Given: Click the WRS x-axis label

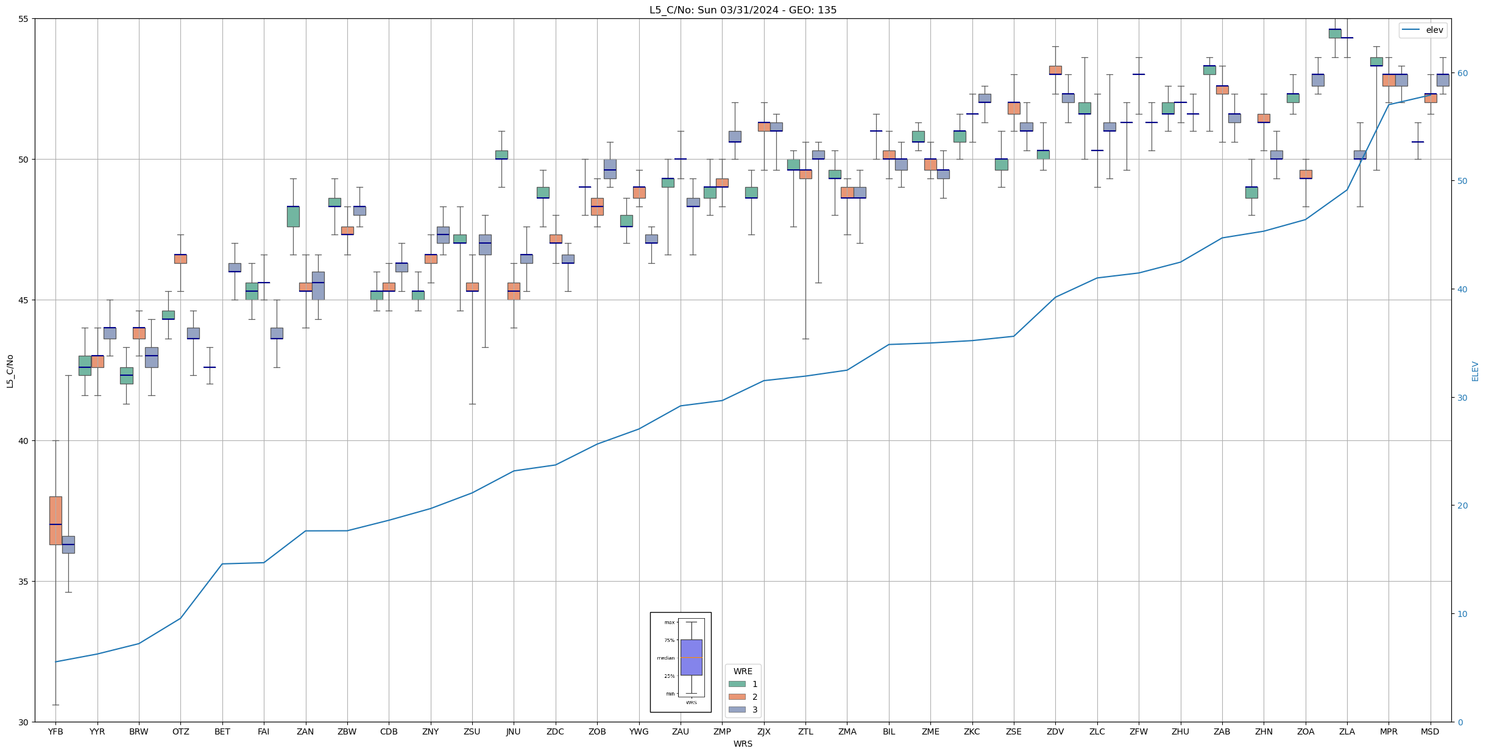Looking at the screenshot, I should click(x=743, y=744).
